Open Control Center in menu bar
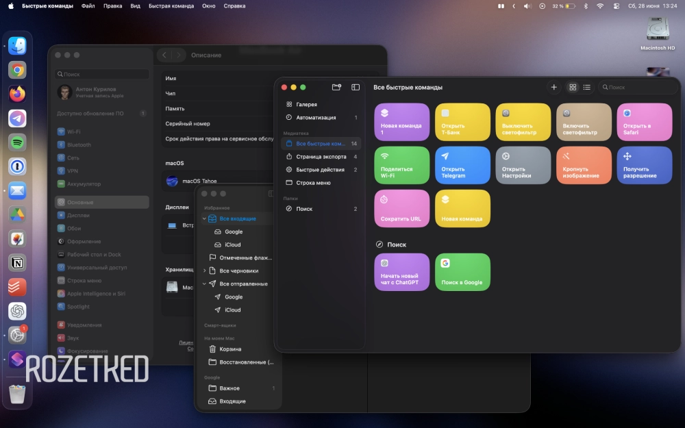 (616, 6)
